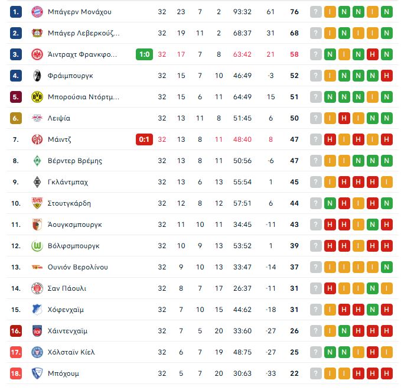Click the Wolfsburg green W logo
Viewport: 401px width, 390px height.
(37, 246)
